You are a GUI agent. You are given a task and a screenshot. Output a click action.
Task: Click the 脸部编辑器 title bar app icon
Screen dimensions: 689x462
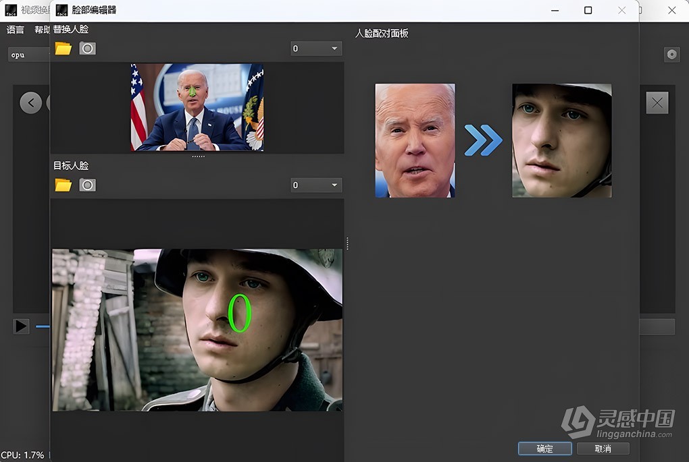click(x=62, y=10)
